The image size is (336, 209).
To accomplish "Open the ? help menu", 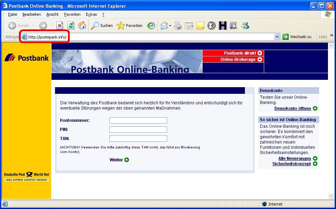I will (103, 15).
